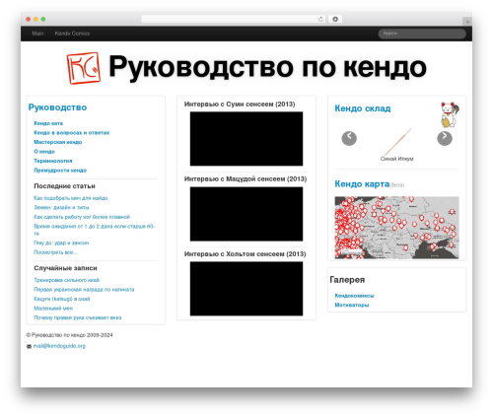The height and width of the screenshot is (417, 493).
Task: Click Интервью с Мацудой сенсеем (2013) title
Action: tap(246, 179)
